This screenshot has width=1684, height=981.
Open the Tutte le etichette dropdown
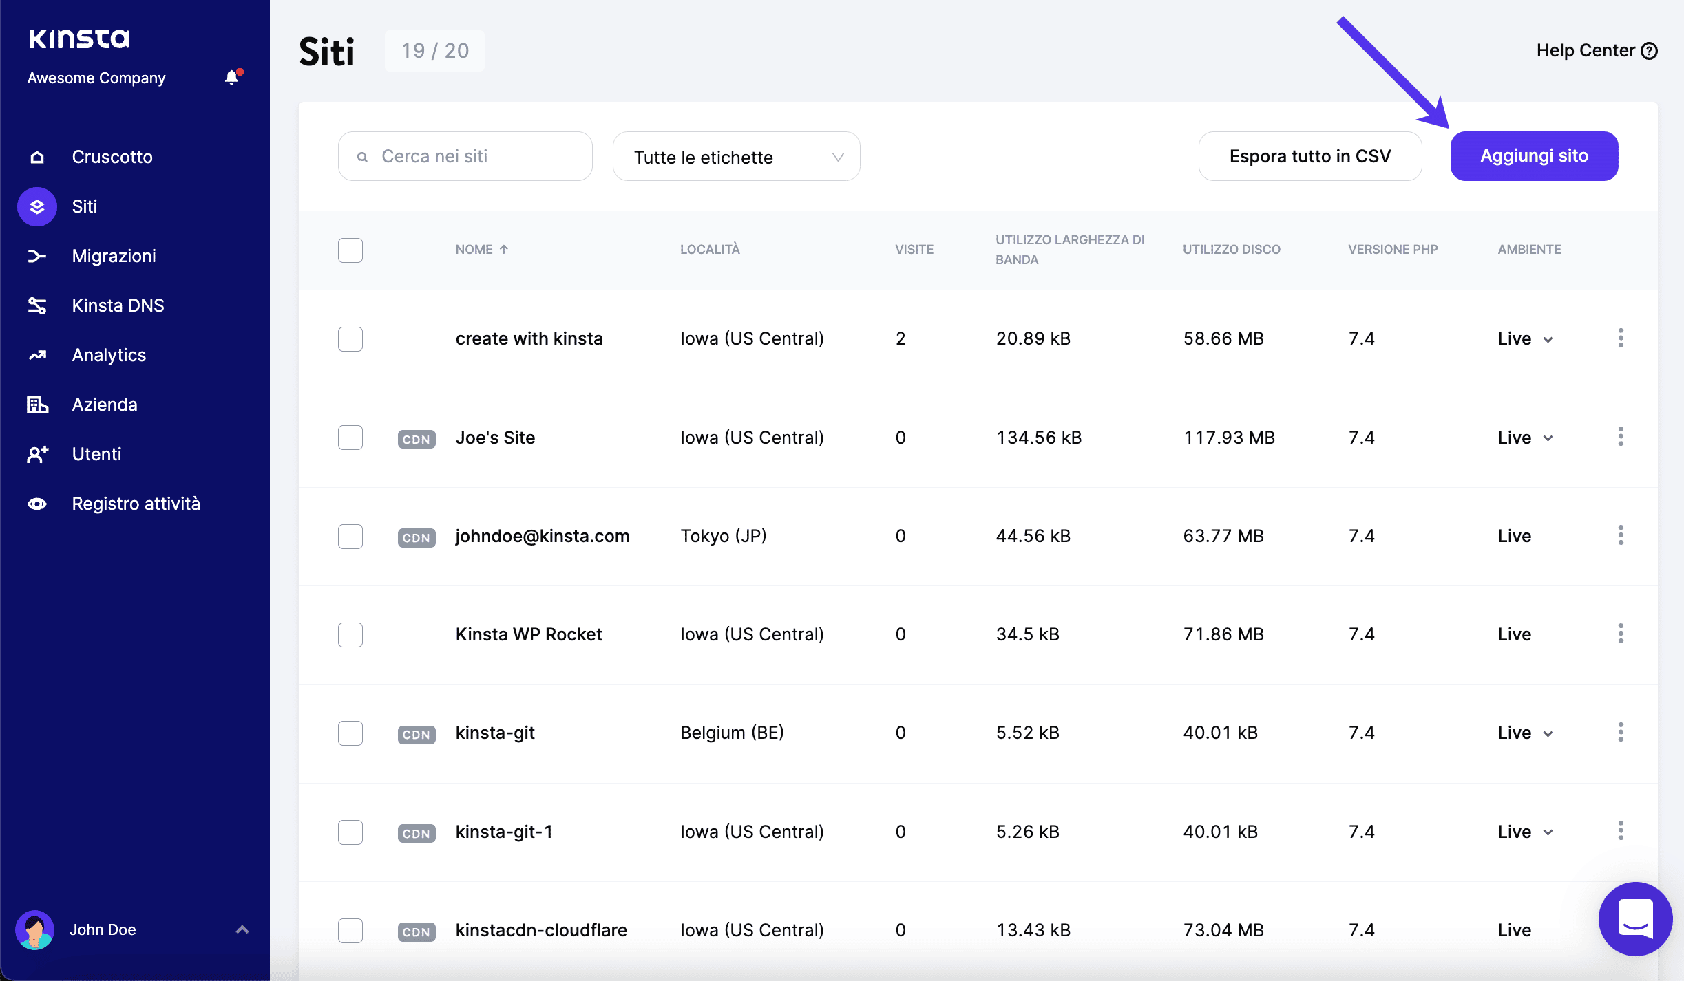coord(736,157)
